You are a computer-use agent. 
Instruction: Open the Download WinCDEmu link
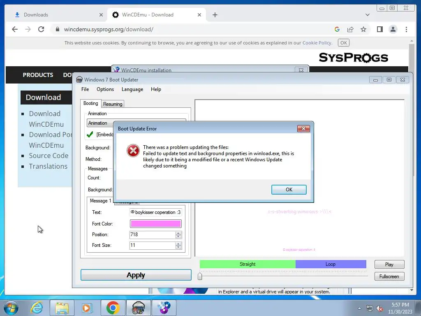(46, 119)
